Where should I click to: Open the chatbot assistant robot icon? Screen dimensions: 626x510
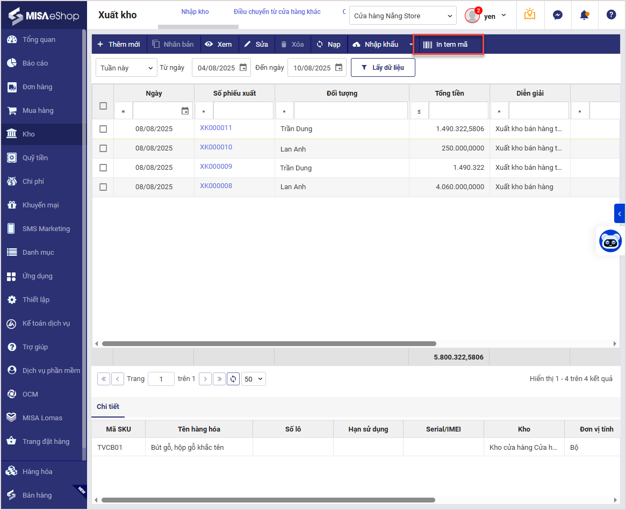pyautogui.click(x=610, y=241)
